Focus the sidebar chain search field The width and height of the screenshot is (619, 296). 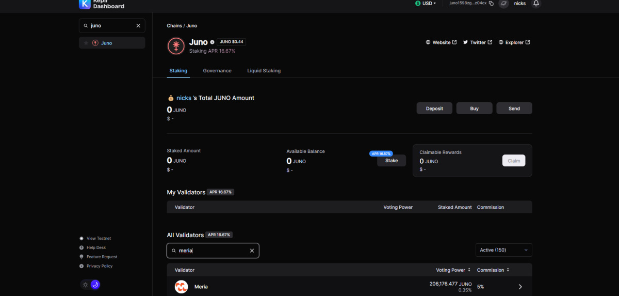pyautogui.click(x=112, y=25)
